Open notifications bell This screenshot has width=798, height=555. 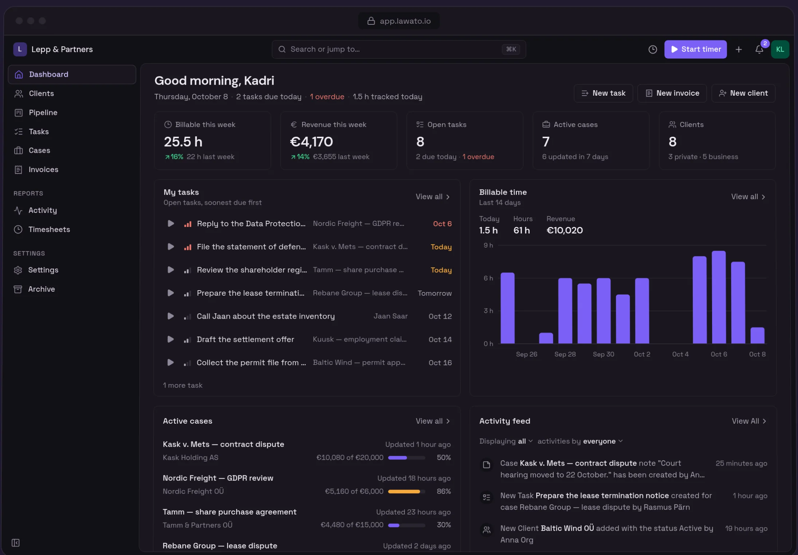click(759, 49)
